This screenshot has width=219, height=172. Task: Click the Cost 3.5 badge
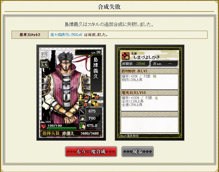click(x=44, y=64)
